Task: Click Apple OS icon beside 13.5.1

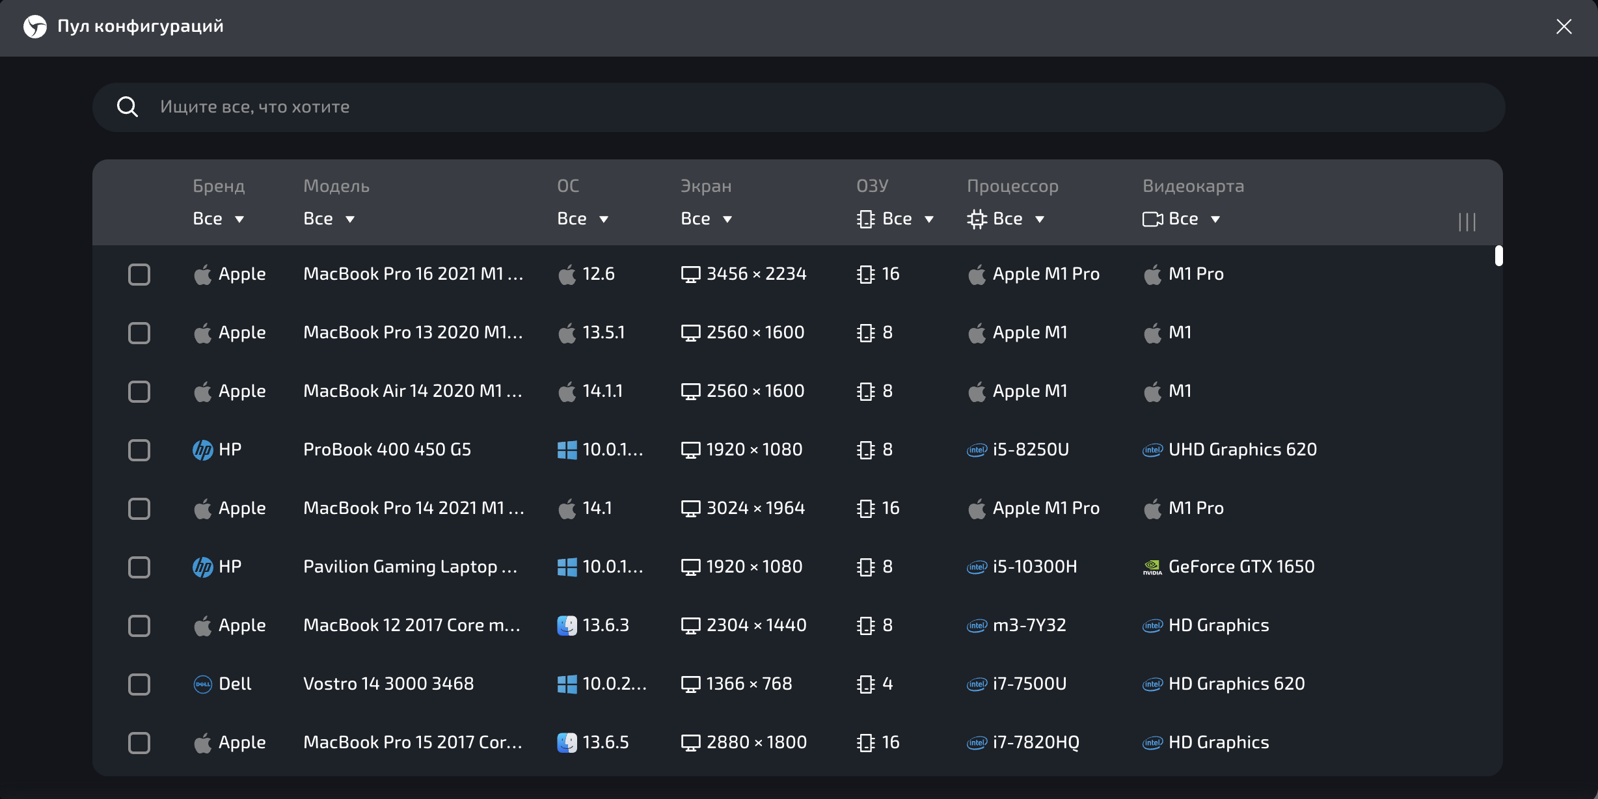Action: point(567,333)
